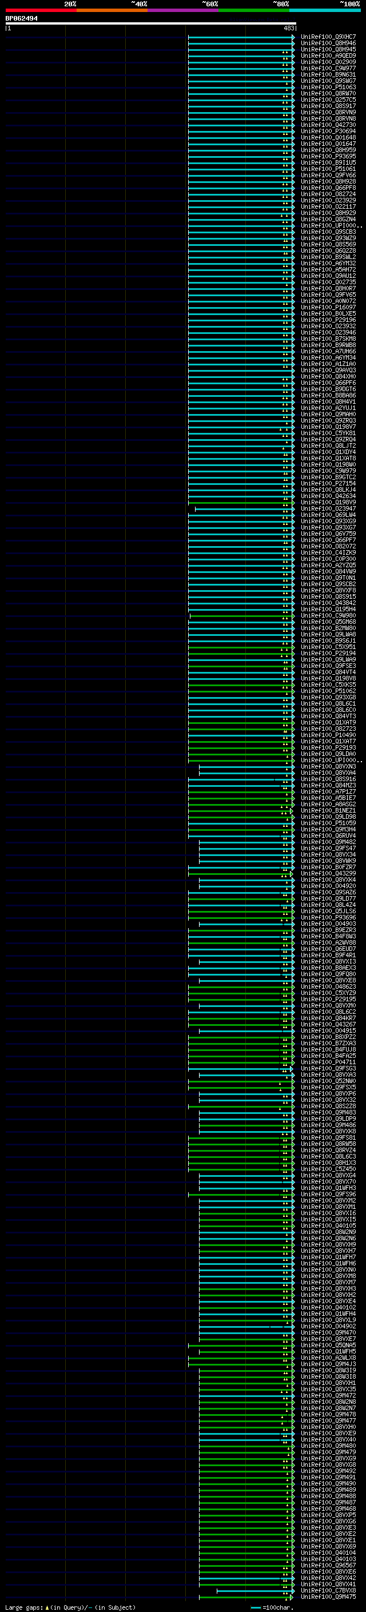This screenshot has height=1612, width=366.
Task: Click the =100char. scale legend
Action: 277,1607
